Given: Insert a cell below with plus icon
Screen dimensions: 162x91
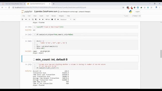Looking at the screenshot, I should (26, 19).
